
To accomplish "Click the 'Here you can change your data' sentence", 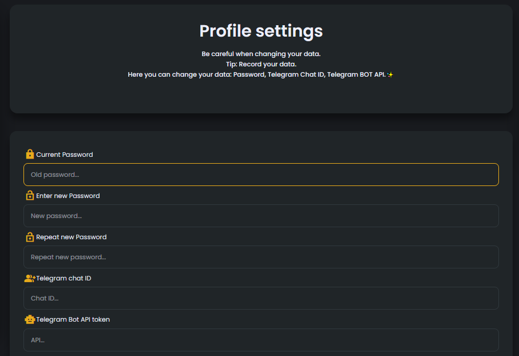I will (256, 75).
